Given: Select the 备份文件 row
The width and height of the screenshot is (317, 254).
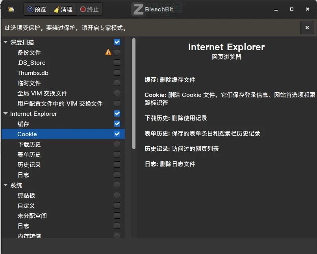Looking at the screenshot, I should pos(63,53).
